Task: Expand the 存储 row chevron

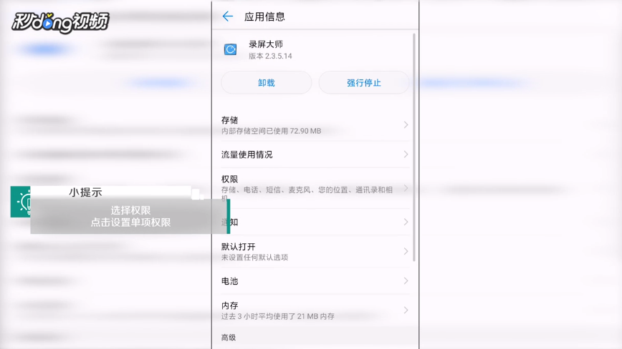Action: pyautogui.click(x=406, y=125)
